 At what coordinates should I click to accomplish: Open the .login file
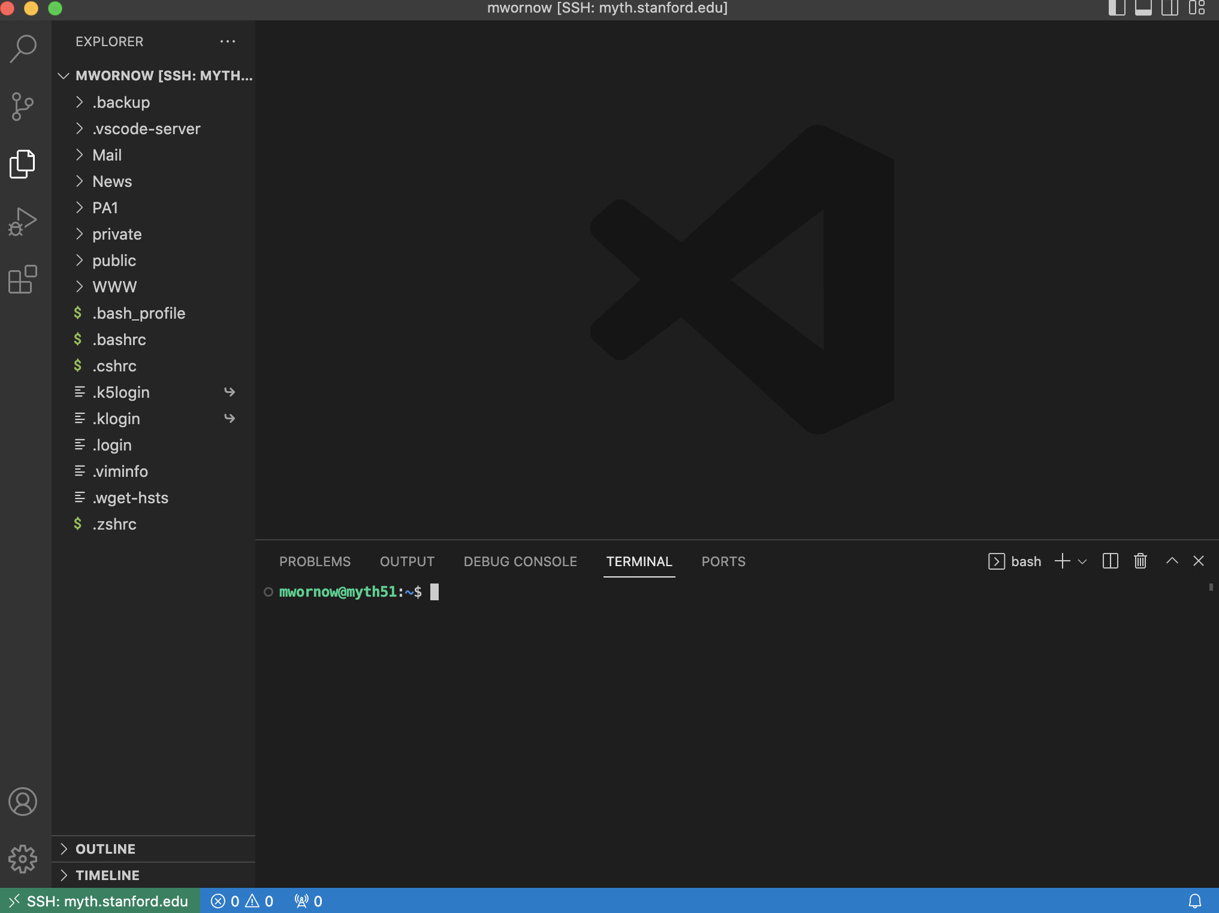click(x=153, y=445)
